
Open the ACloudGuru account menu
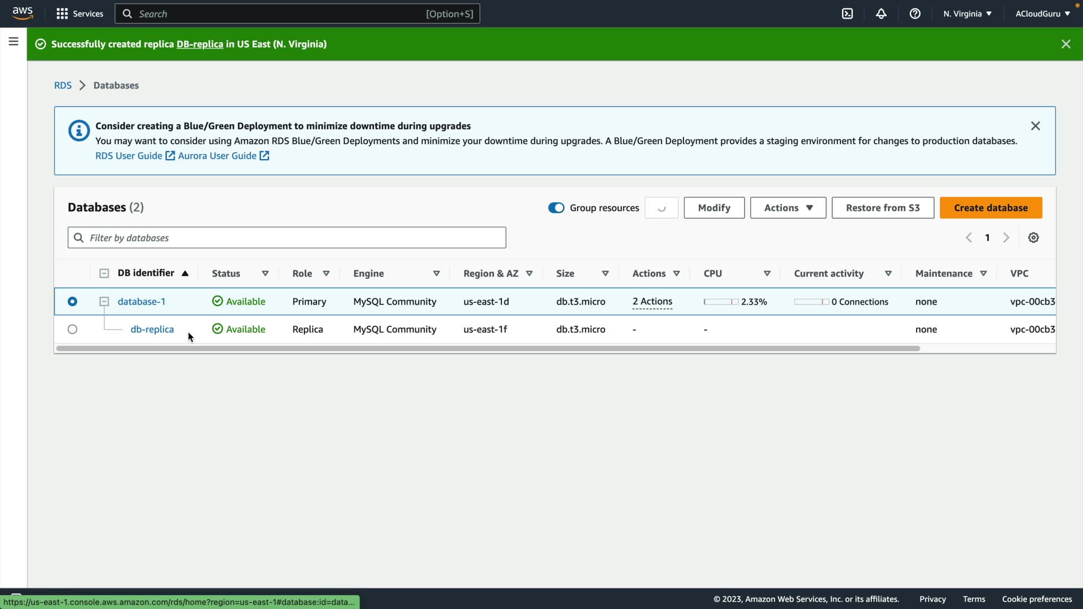tap(1042, 14)
